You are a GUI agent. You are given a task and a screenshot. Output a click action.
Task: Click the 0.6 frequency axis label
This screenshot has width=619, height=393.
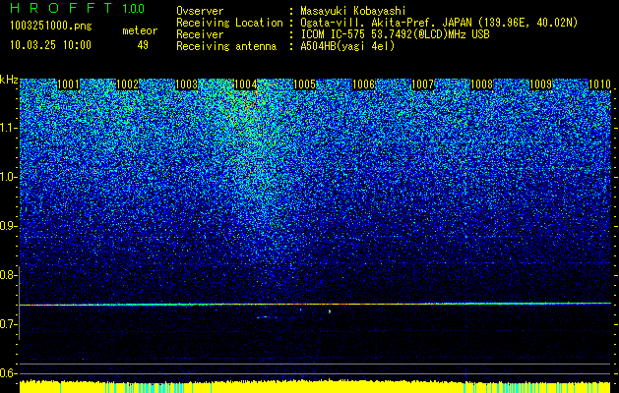[x=8, y=373]
